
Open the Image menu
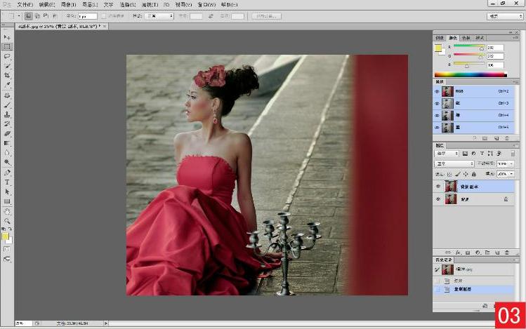tap(69, 5)
